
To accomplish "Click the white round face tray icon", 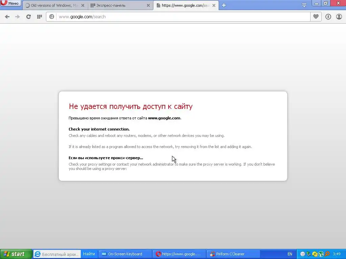I will coord(303,254).
